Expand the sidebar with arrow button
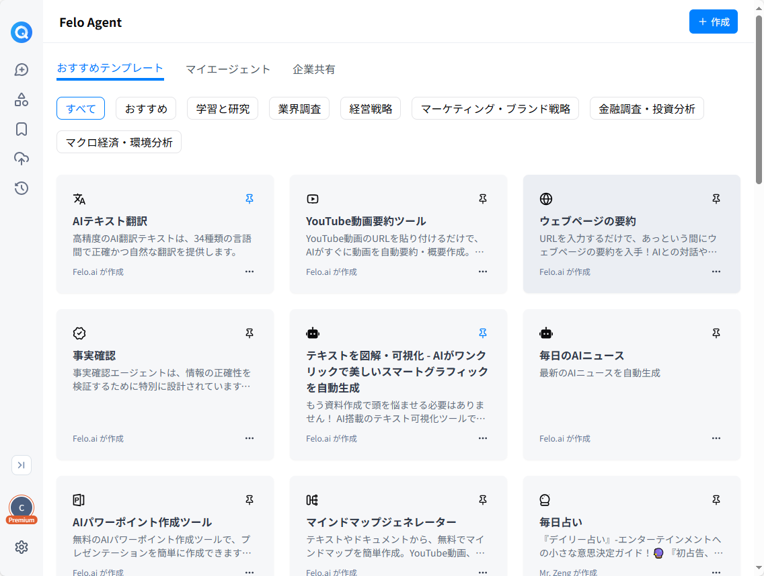764x576 pixels. pyautogui.click(x=22, y=465)
